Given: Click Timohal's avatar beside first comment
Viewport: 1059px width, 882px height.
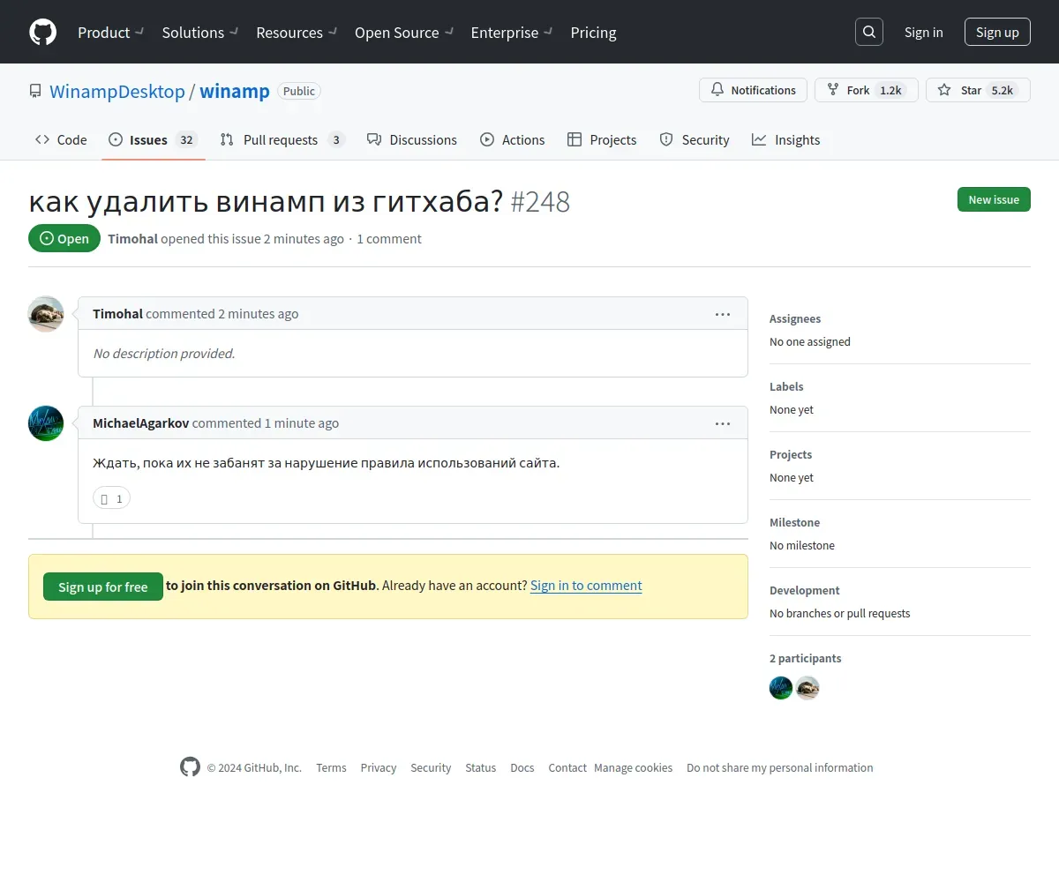Looking at the screenshot, I should [46, 314].
